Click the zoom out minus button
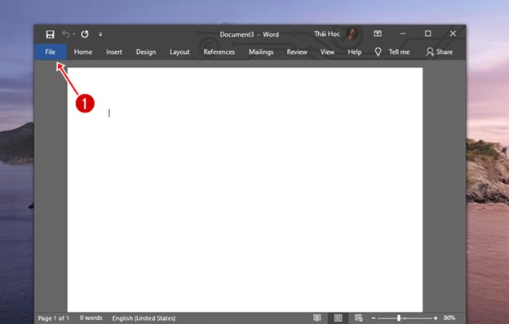509x324 pixels. [x=374, y=318]
